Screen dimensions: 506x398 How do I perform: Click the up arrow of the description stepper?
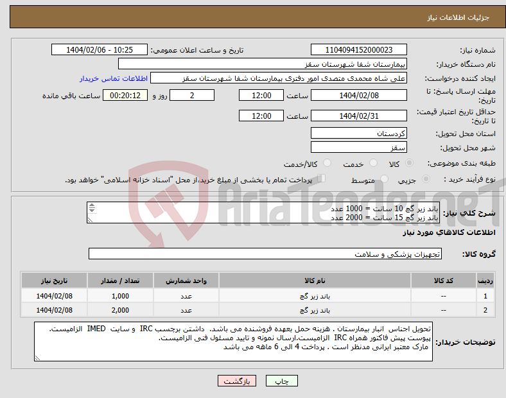tap(92, 205)
